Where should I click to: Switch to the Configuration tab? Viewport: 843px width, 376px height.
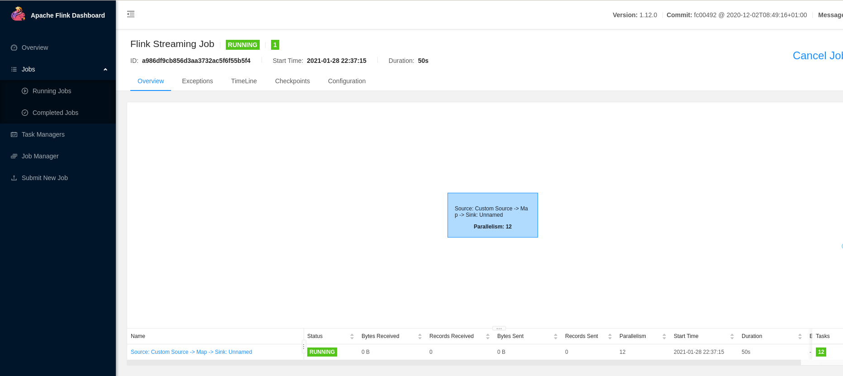click(347, 81)
